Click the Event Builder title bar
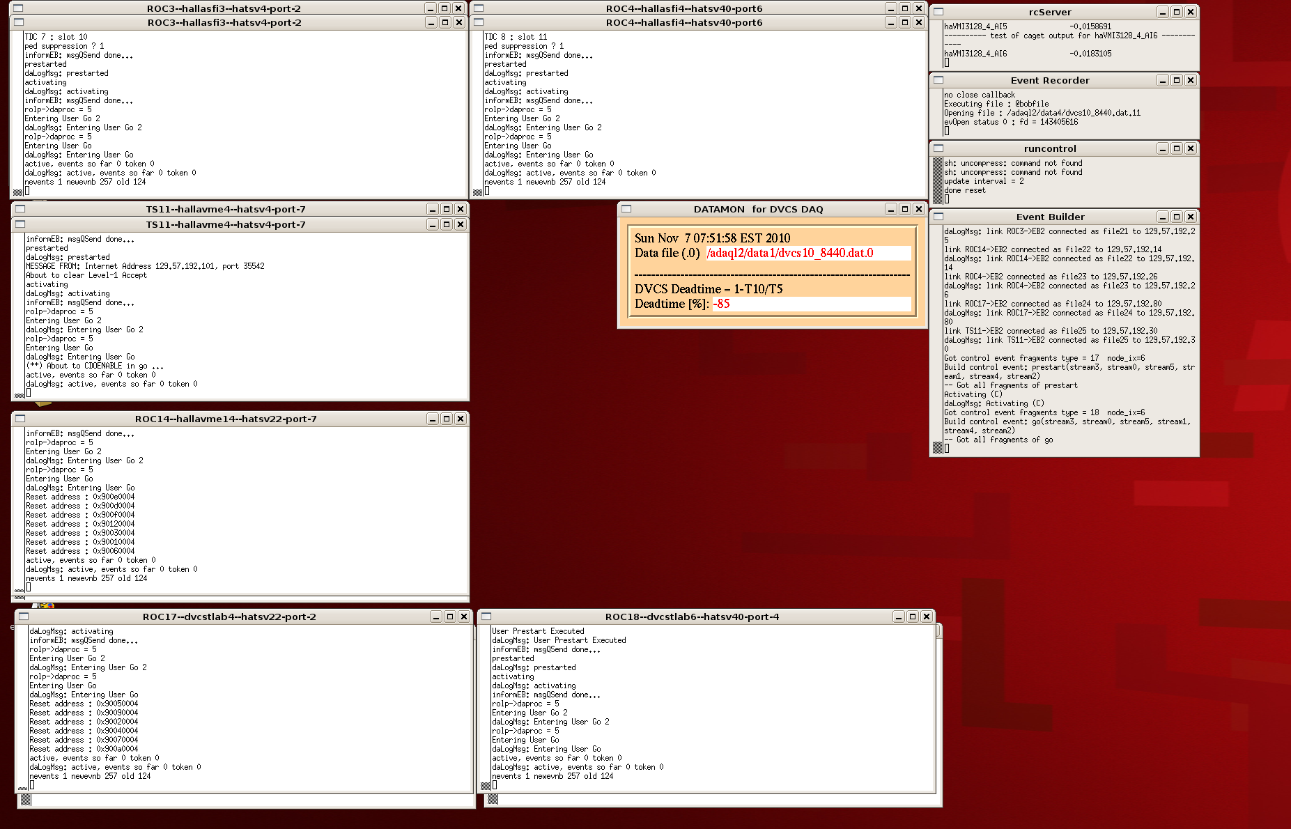This screenshot has height=829, width=1291. pyautogui.click(x=1050, y=217)
